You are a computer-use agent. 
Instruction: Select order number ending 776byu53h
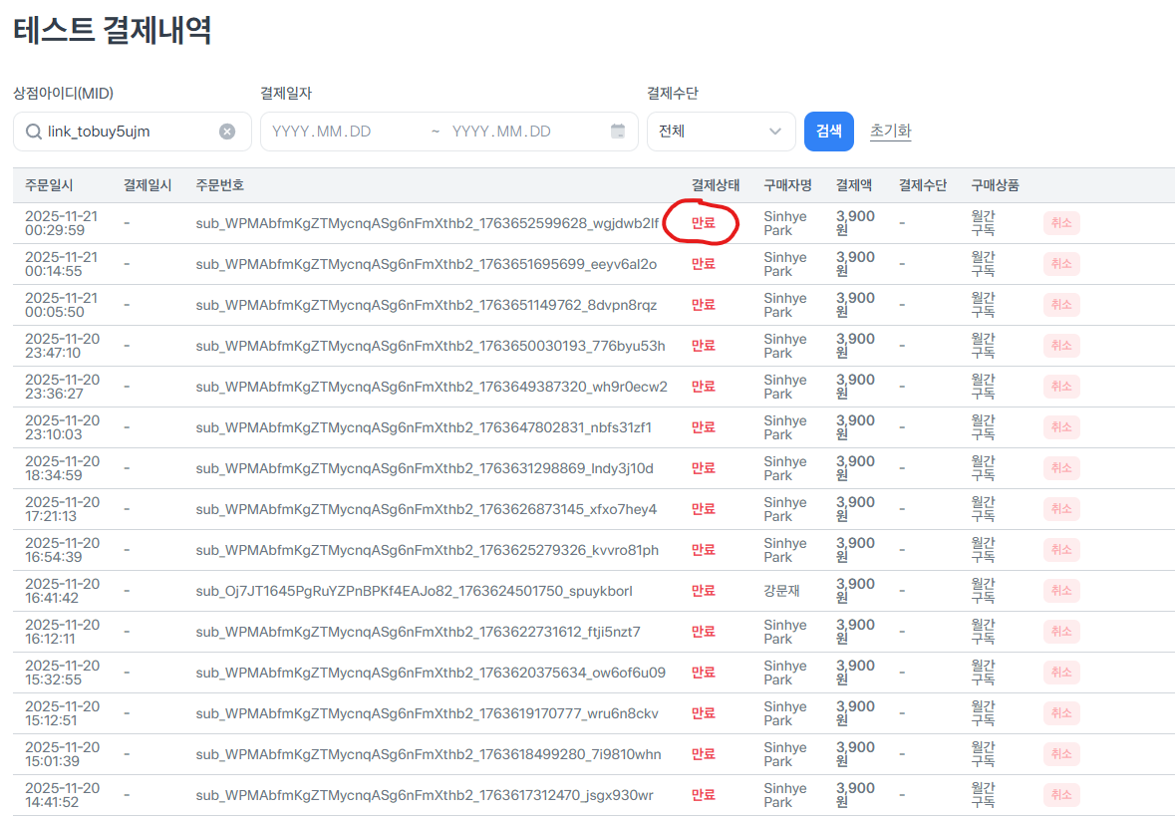[x=431, y=346]
